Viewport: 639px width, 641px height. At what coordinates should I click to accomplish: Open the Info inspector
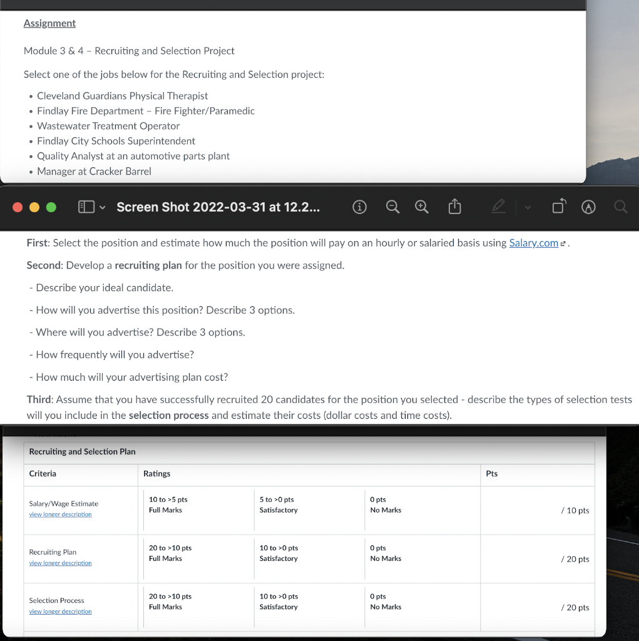click(x=359, y=207)
